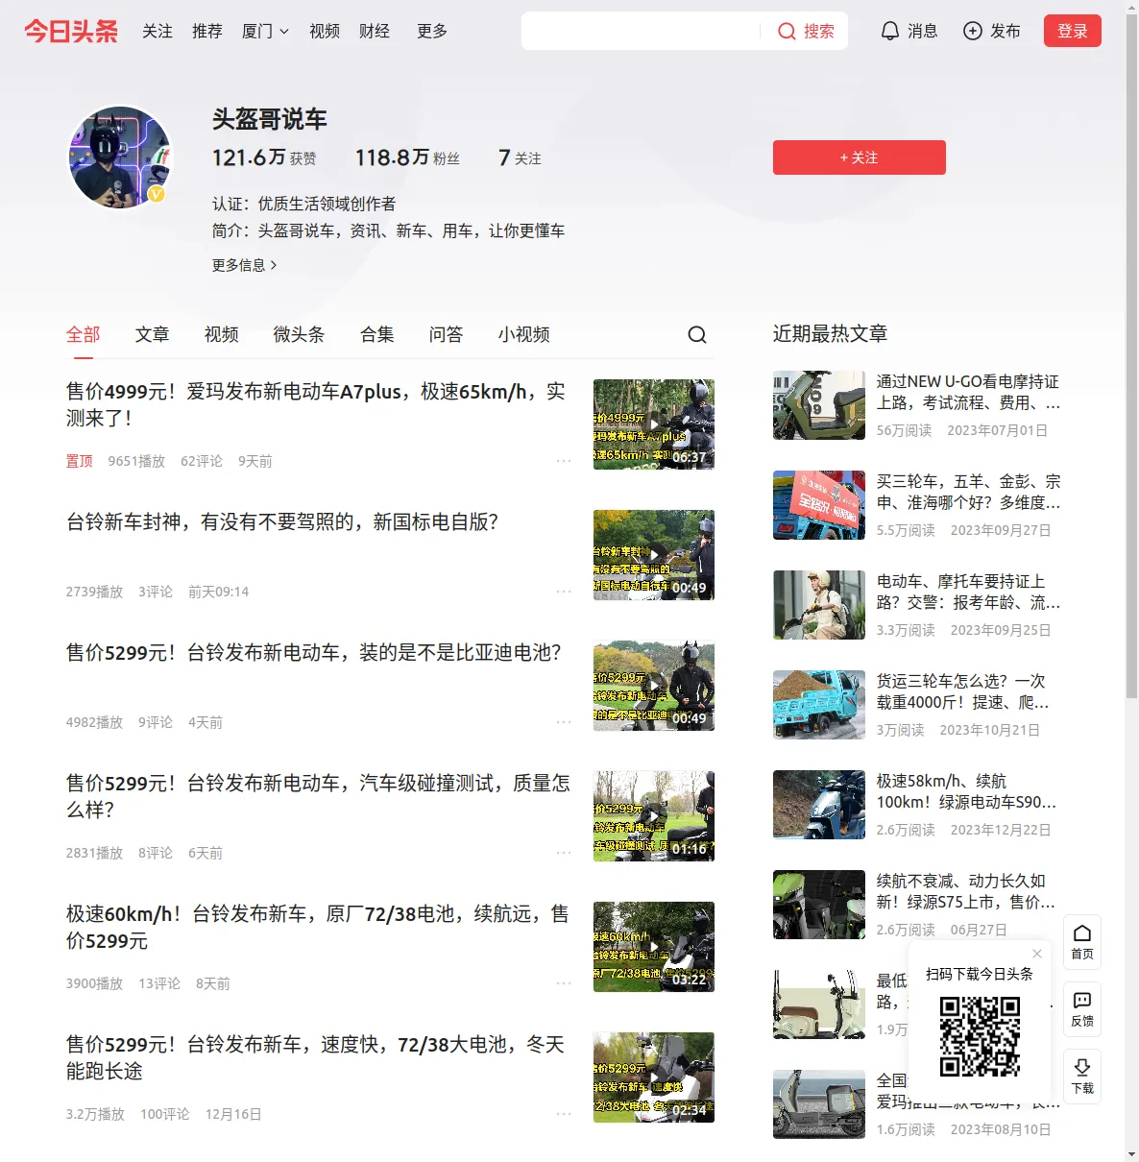Open hot article 货运三轮车怎么选
1139x1162 pixels.
click(x=962, y=691)
